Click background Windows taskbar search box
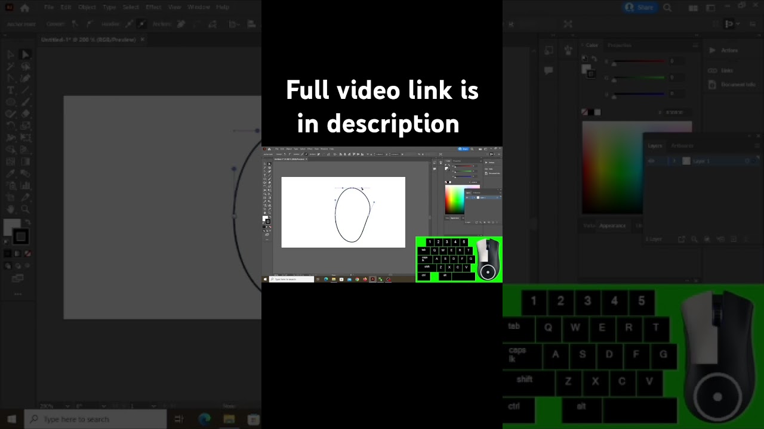The width and height of the screenshot is (764, 429). pos(95,419)
